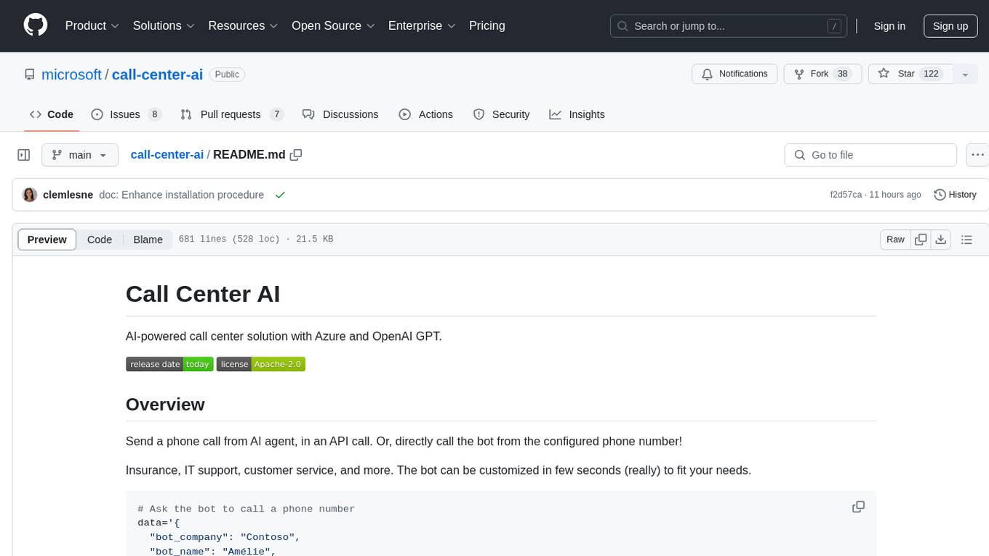989x556 pixels.
Task: Click the release date badge
Action: click(x=169, y=364)
